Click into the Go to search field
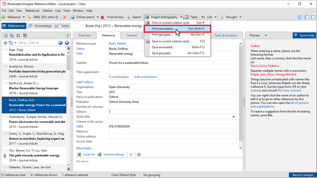The height and width of the screenshot is (178, 317). tap(38, 43)
